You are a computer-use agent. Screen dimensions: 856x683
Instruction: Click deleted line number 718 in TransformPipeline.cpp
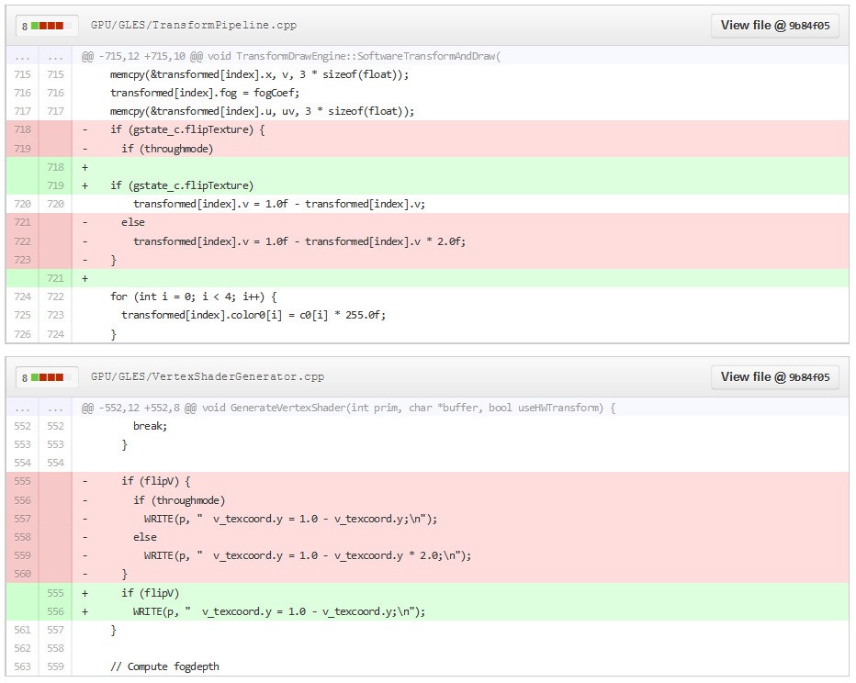click(x=23, y=130)
